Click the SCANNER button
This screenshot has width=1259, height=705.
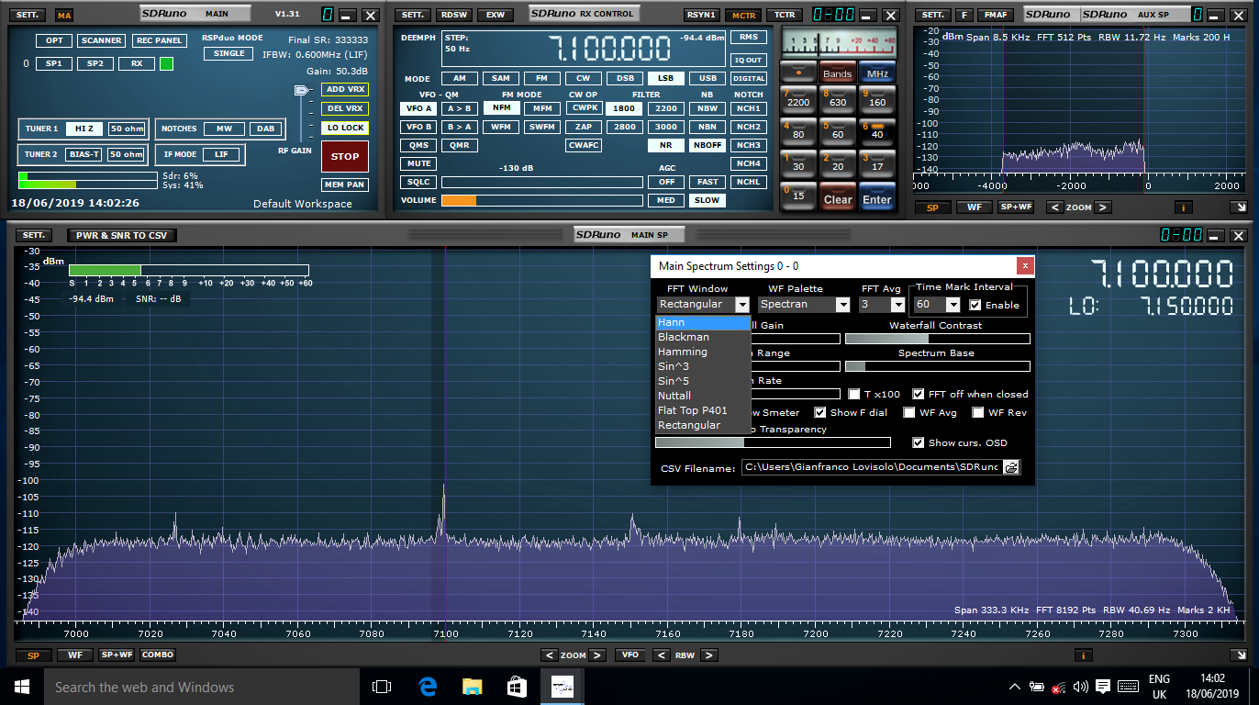(x=102, y=40)
